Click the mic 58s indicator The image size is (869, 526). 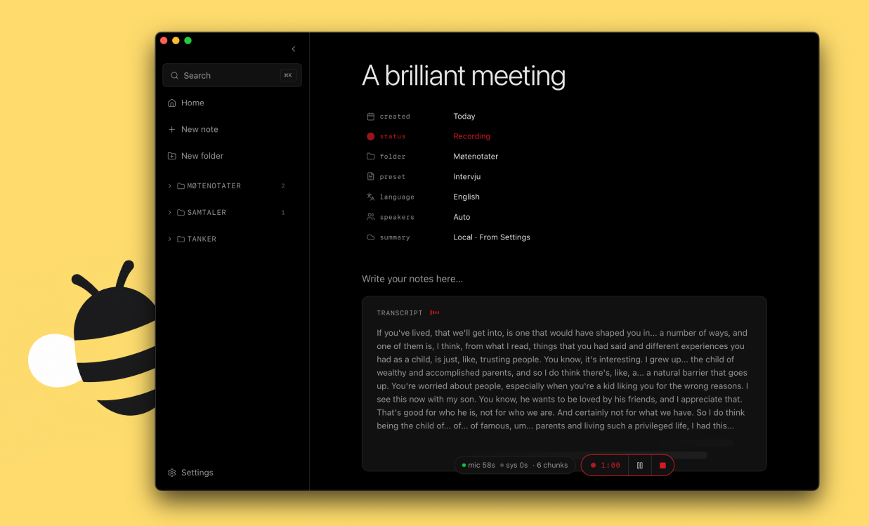coord(478,465)
